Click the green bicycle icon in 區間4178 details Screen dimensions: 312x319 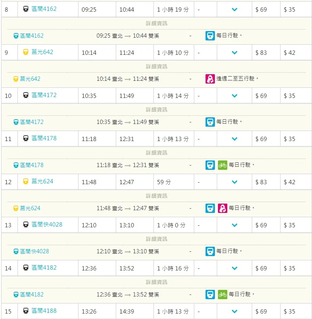[223, 165]
